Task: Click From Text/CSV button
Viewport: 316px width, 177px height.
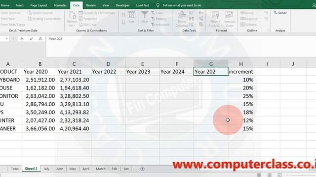Action: coord(10,13)
